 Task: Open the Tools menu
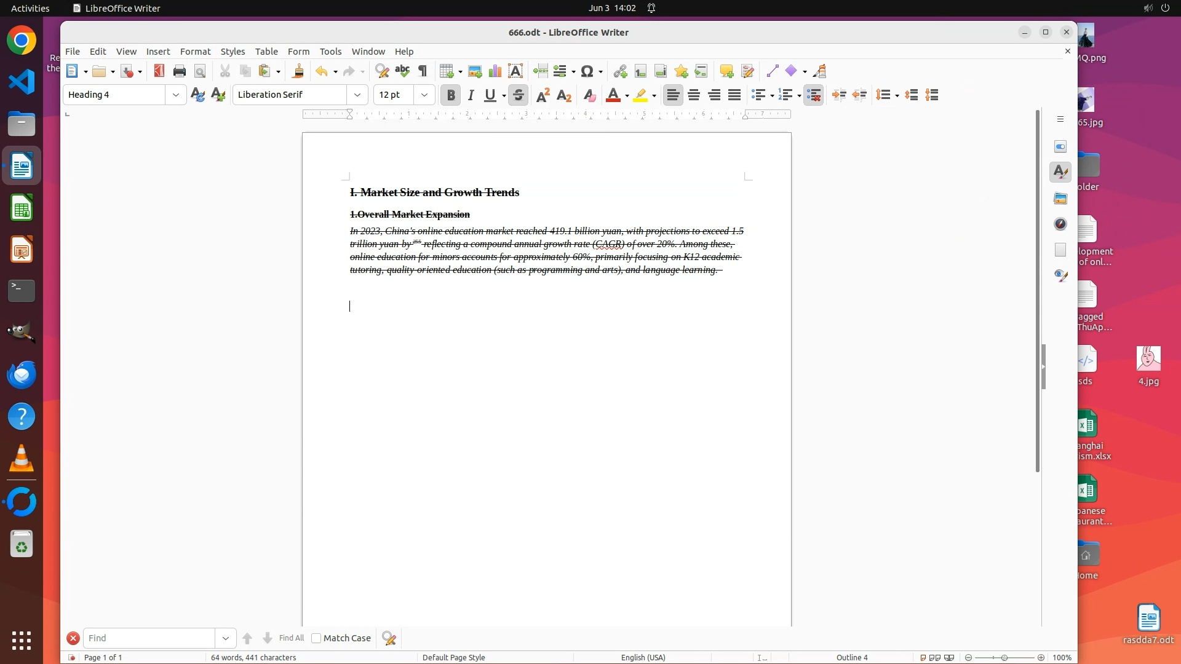(x=330, y=52)
